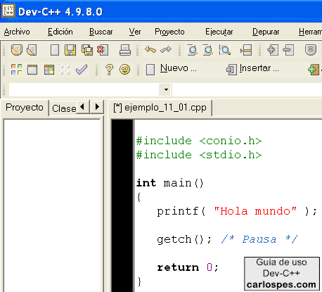Screen dimensions: 322x292
Task: Click the '/* Pausa */' comment
Action: click(259, 239)
